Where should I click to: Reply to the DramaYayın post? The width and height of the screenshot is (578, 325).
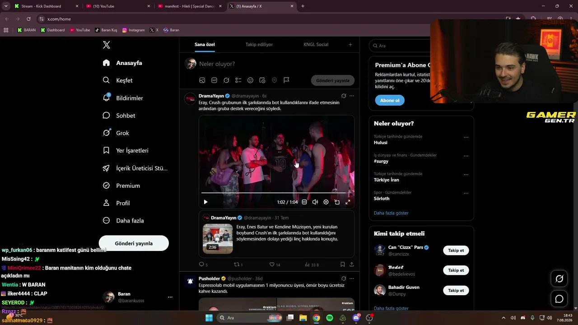click(203, 265)
